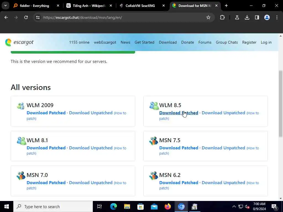Screen dimensions: 283x212
Task: Open Get Started in site navigation
Action: click(144, 42)
